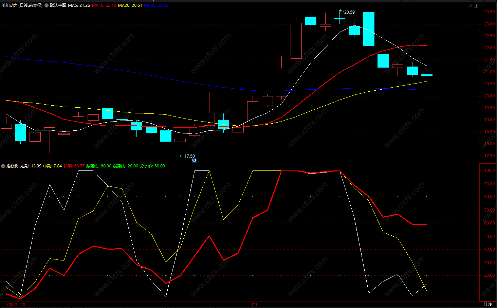Click the 中期: 7.84 reading

tap(53, 166)
